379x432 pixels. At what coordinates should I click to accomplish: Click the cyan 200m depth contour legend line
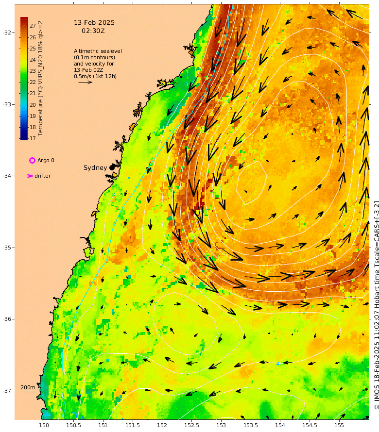tap(28, 392)
